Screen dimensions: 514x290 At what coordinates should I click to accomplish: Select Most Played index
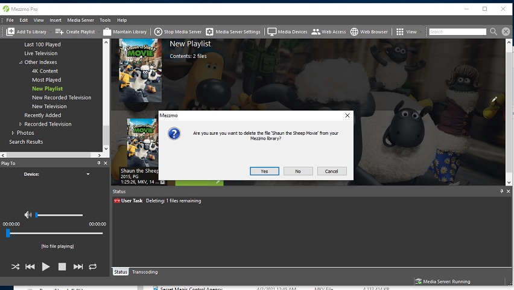click(x=46, y=80)
